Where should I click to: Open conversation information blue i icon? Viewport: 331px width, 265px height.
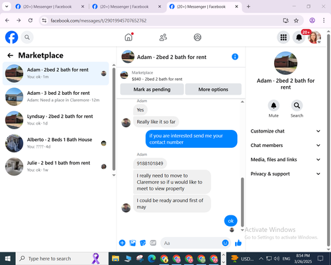coord(235,57)
